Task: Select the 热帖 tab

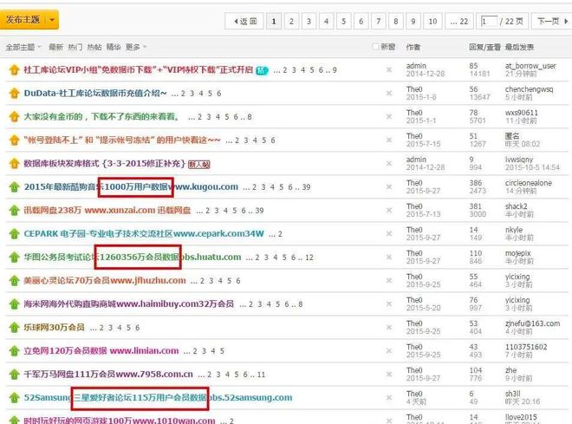Action: point(94,47)
